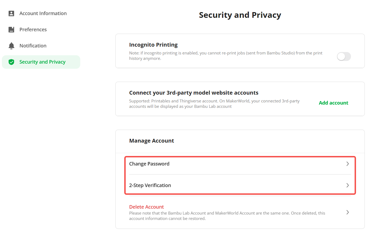
Task: Click the Incognito Printing heading
Action: click(x=153, y=45)
